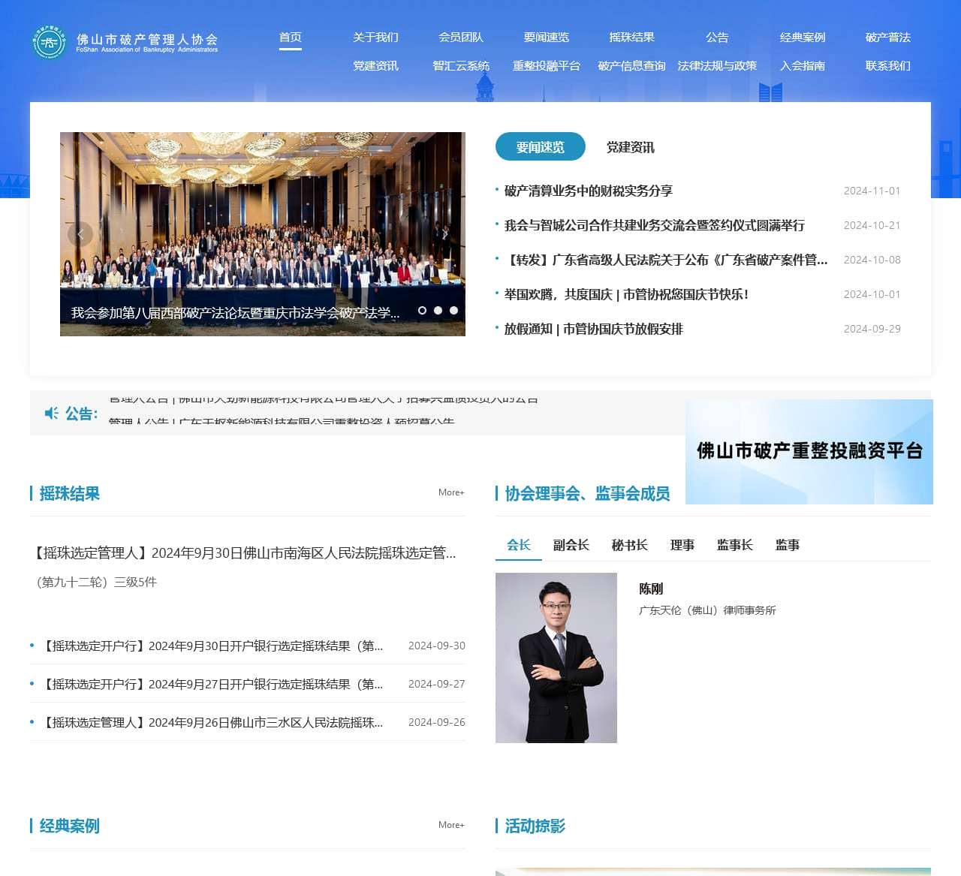Open the 智汇云系统 navigation item
This screenshot has width=961, height=876.
coord(461,65)
